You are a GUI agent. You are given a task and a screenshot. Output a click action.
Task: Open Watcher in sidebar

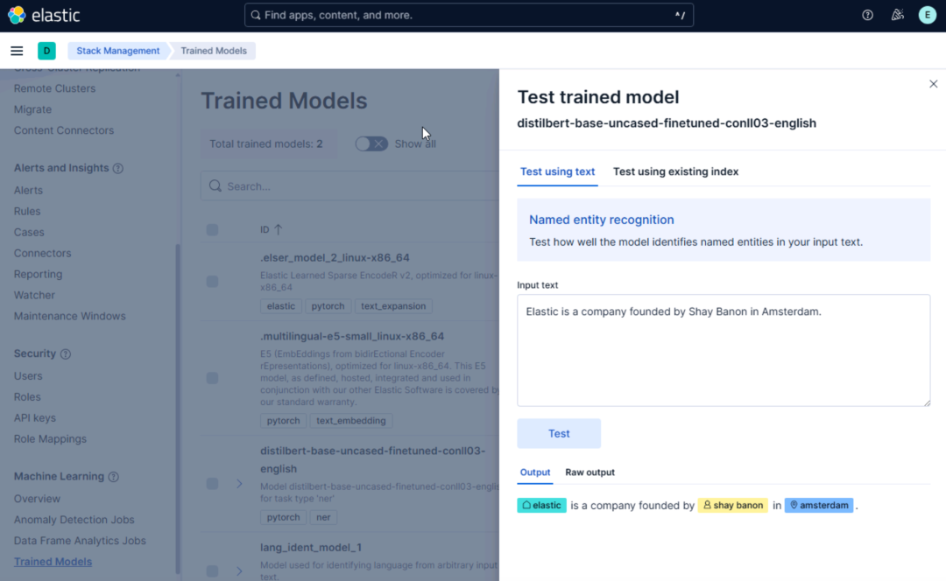pyautogui.click(x=34, y=296)
